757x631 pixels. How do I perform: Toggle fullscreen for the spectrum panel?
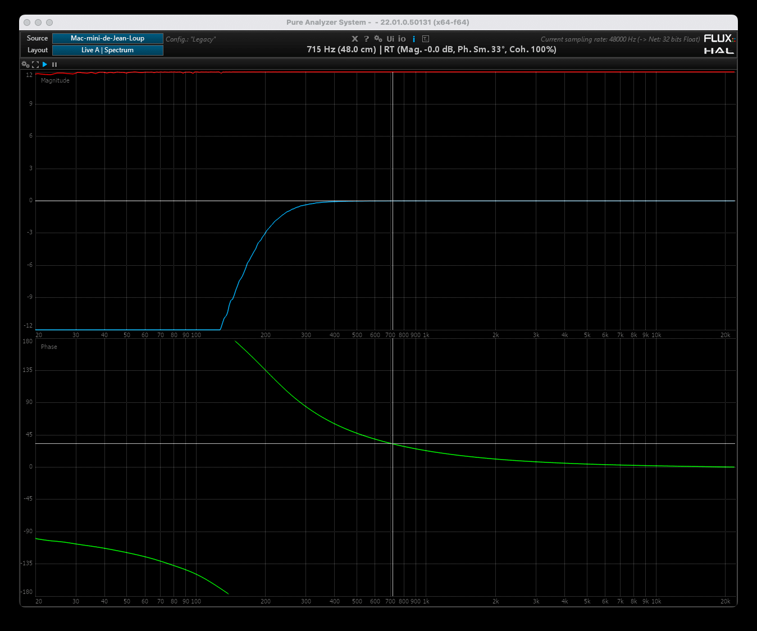click(35, 65)
